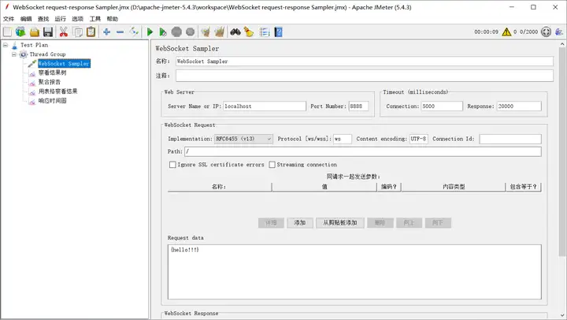
Task: Start test without pauses
Action: coord(163,32)
